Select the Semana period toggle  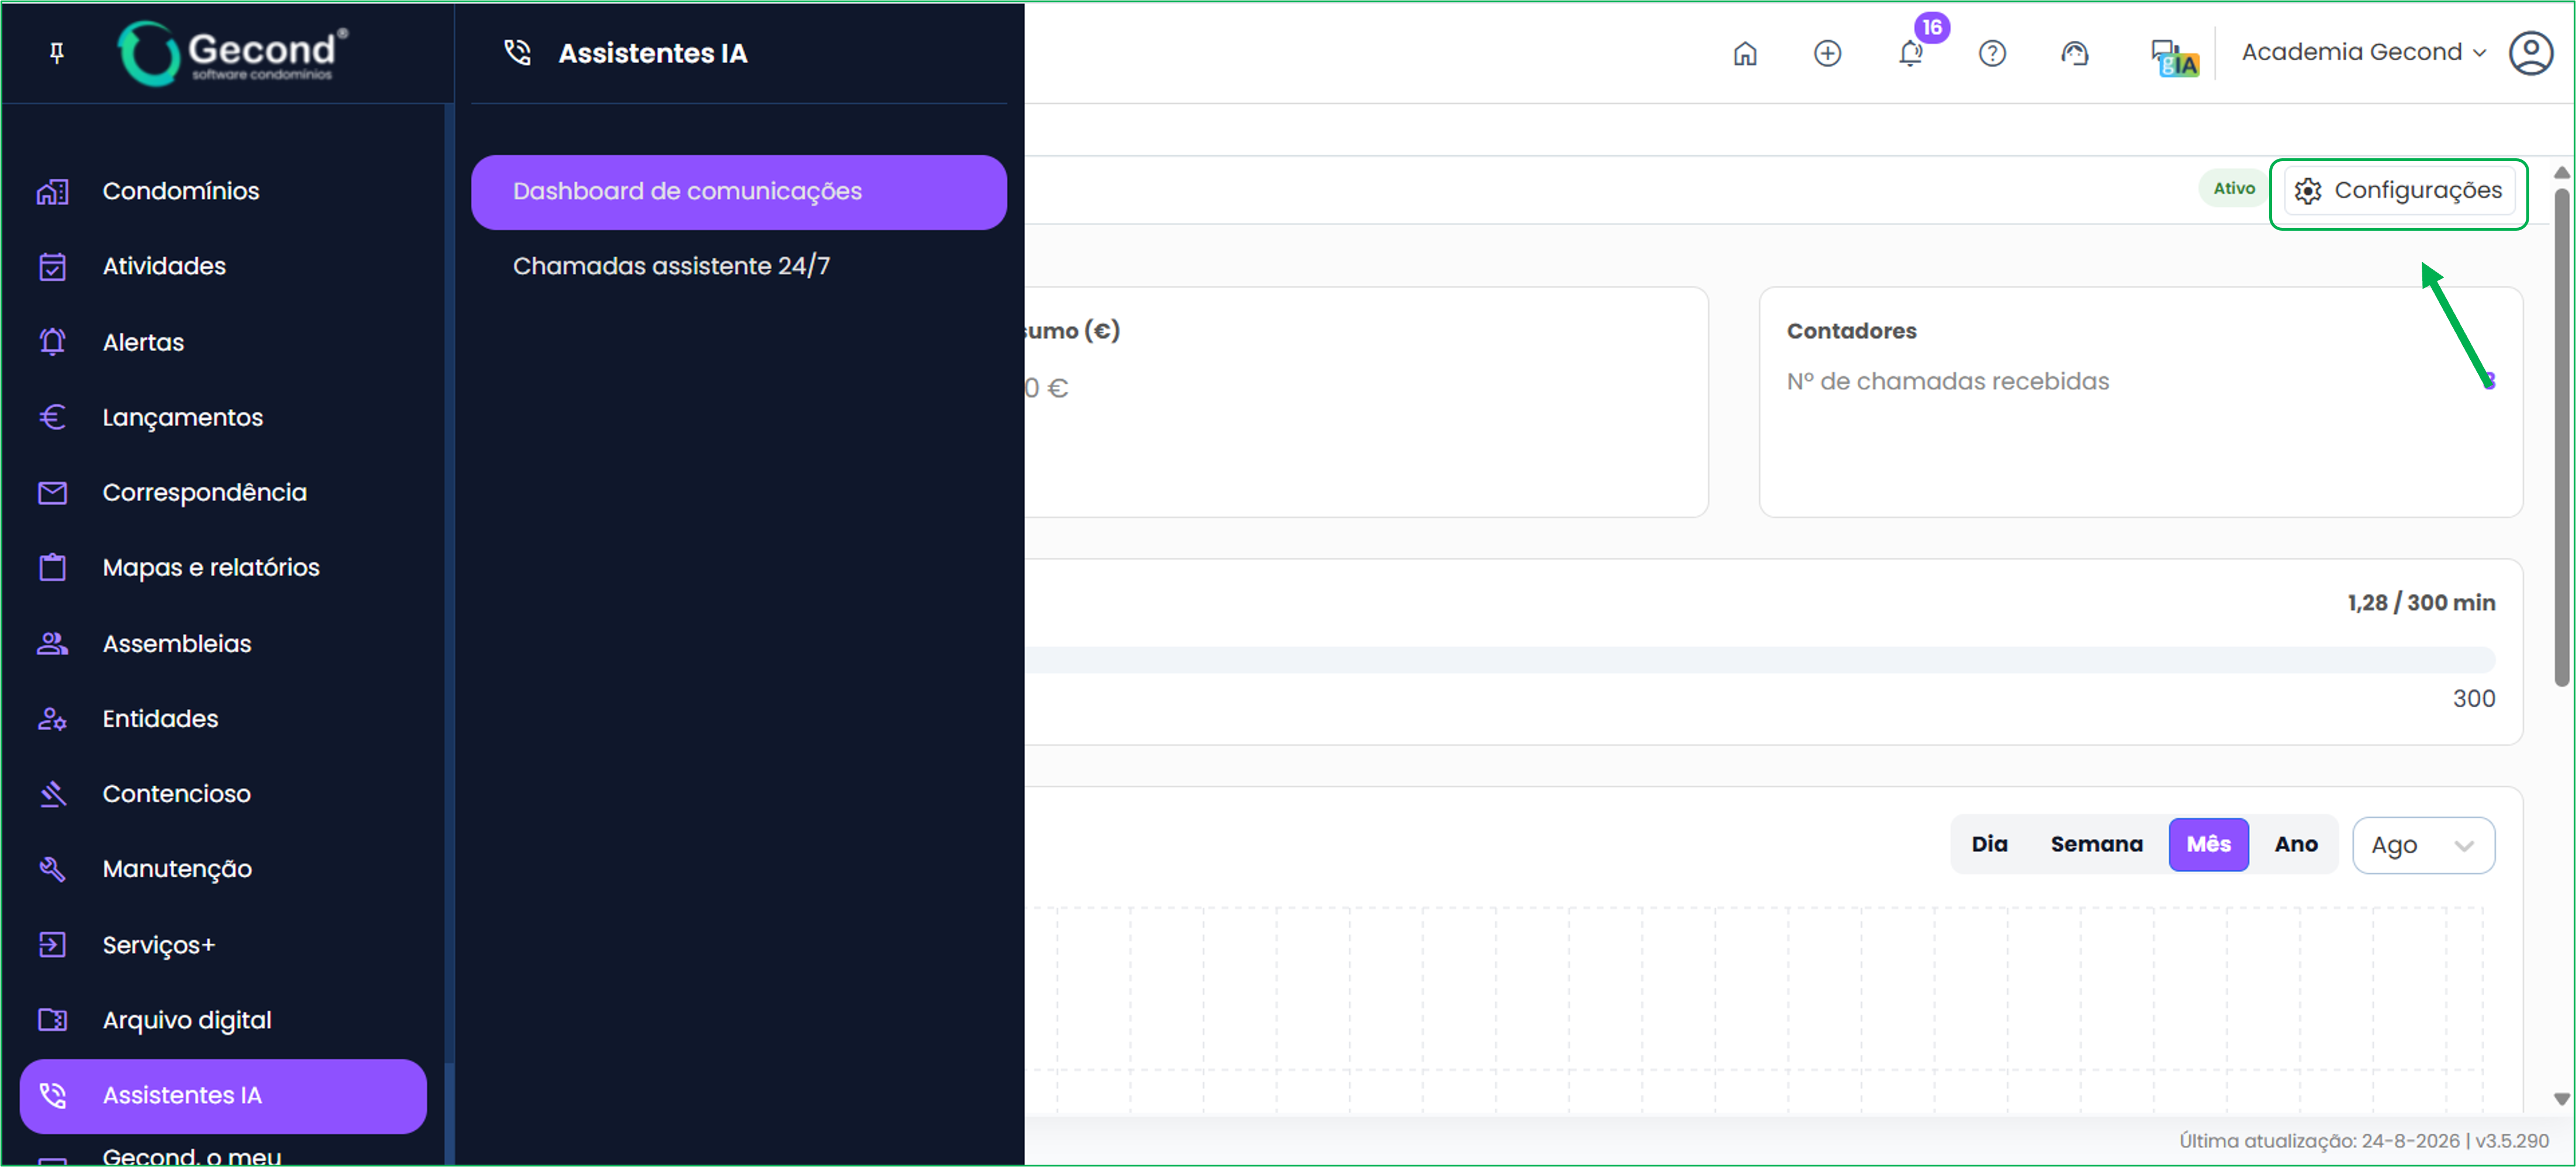(2096, 844)
